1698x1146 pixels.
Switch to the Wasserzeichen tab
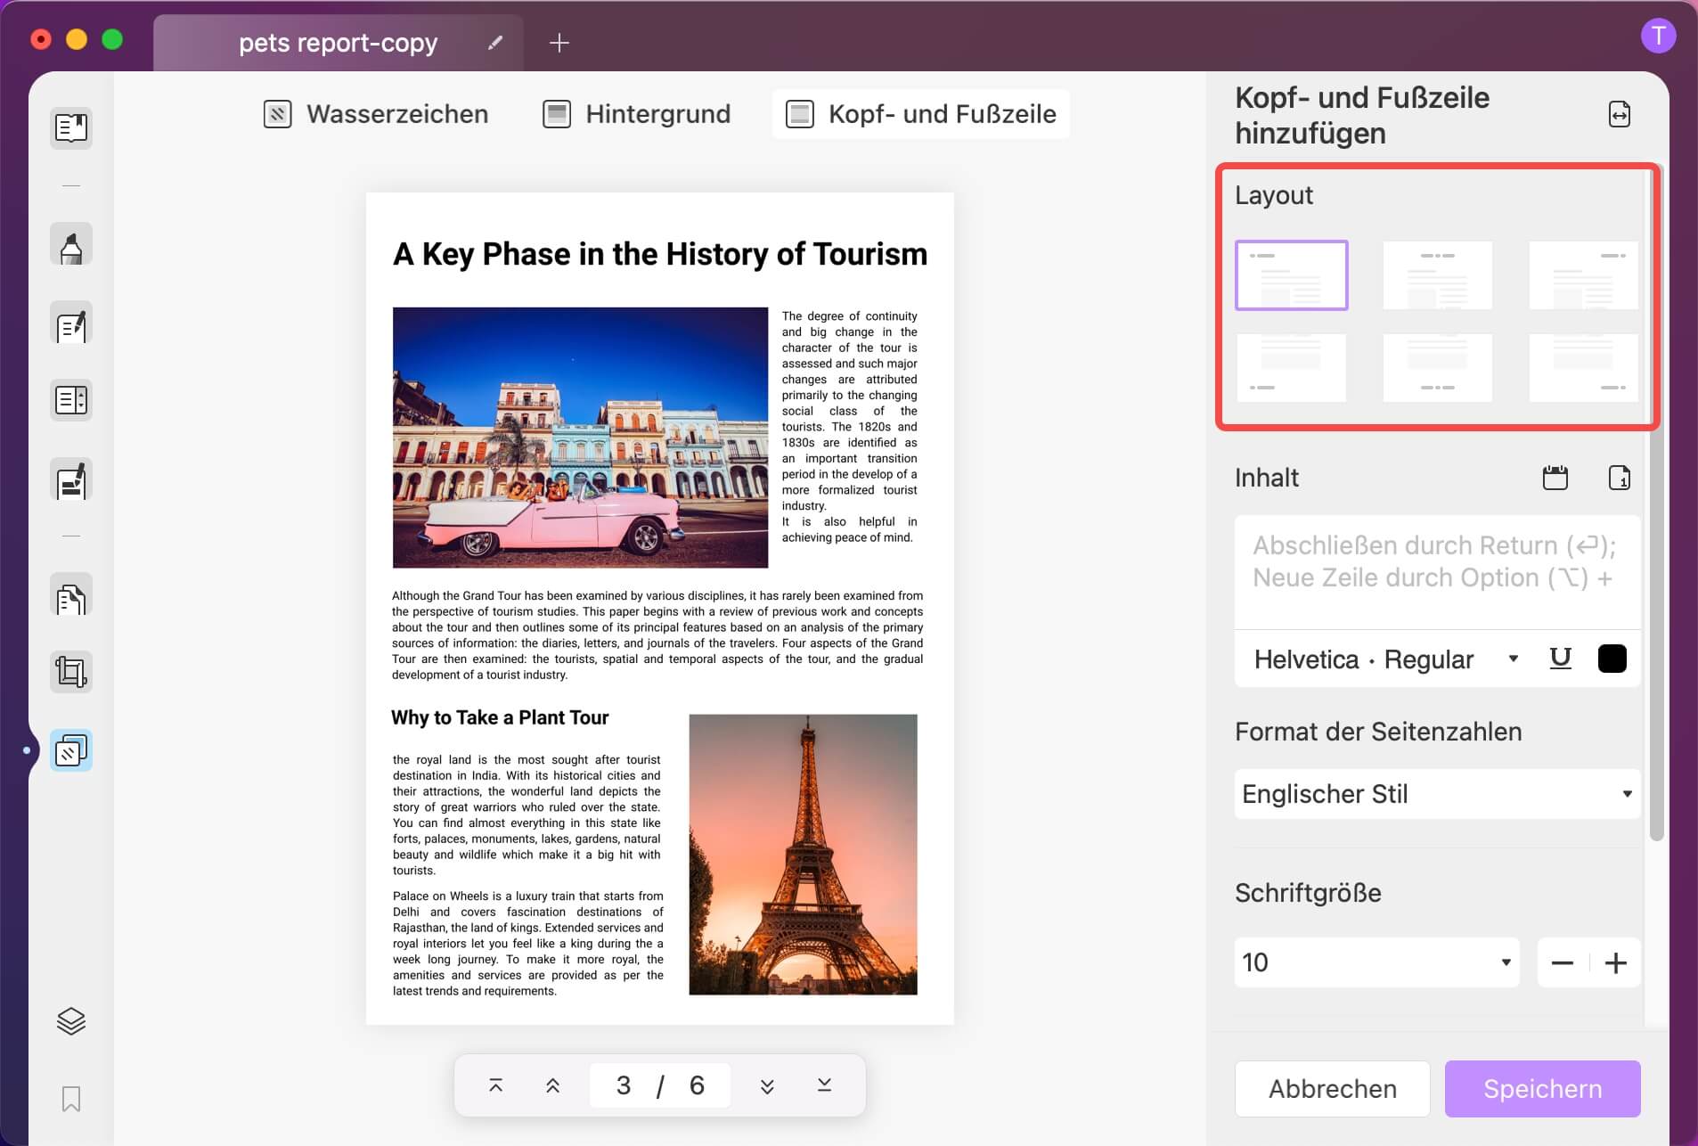[376, 114]
